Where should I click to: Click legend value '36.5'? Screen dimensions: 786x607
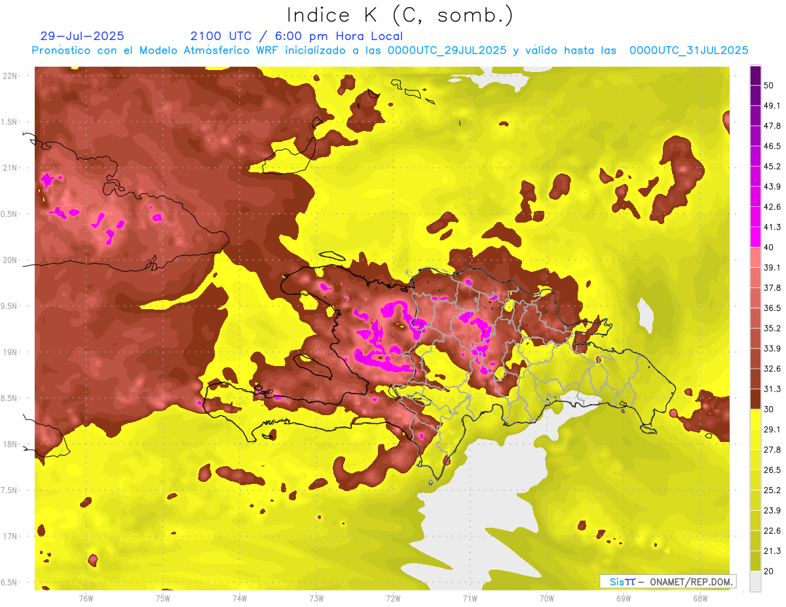772,308
